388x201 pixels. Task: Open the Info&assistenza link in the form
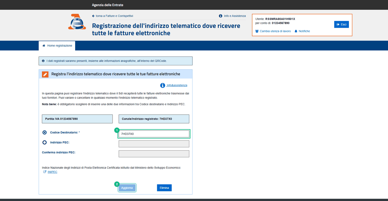tap(177, 85)
